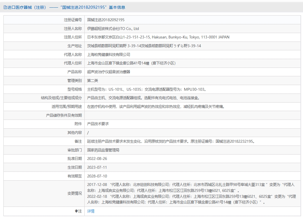Click registrant name 伊藤超短波株式会社ITO Co., Ltd
Viewport: 303px width, 219px height.
[113, 29]
